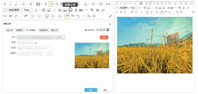Click the undo arrow in left toolbar
Screen dimensions: 198x94
[x=78, y=16]
